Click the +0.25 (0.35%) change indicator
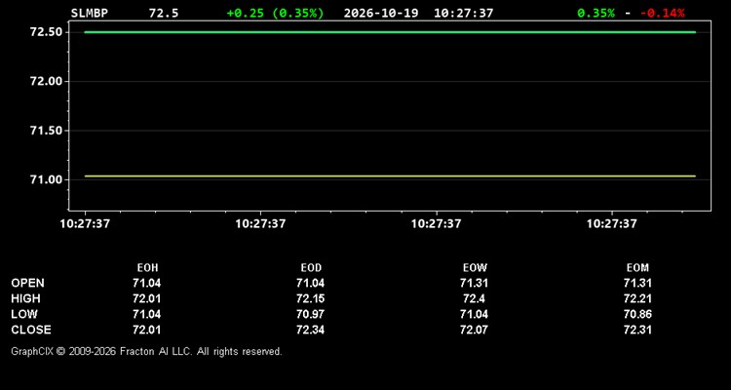 [275, 13]
